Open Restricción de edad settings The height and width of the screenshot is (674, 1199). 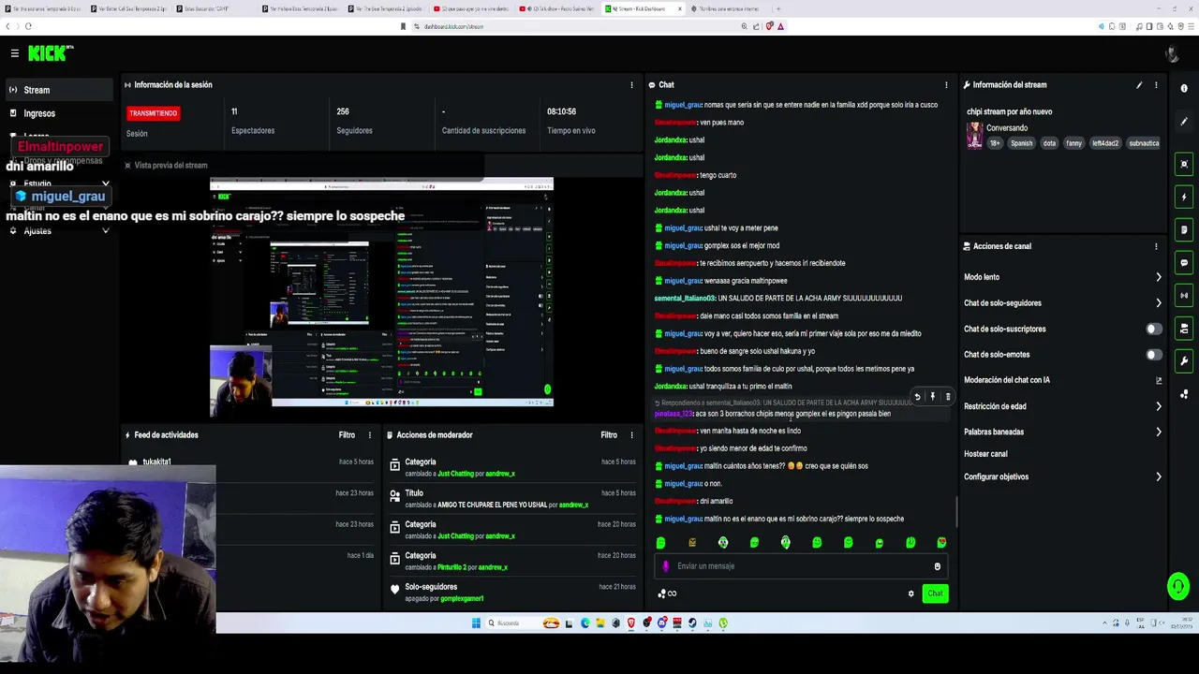click(1063, 406)
